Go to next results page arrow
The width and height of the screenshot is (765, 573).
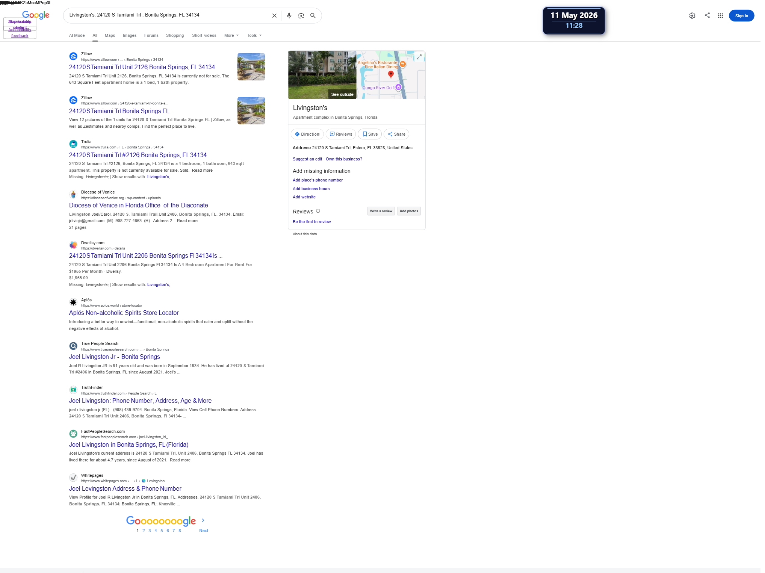[x=203, y=520]
